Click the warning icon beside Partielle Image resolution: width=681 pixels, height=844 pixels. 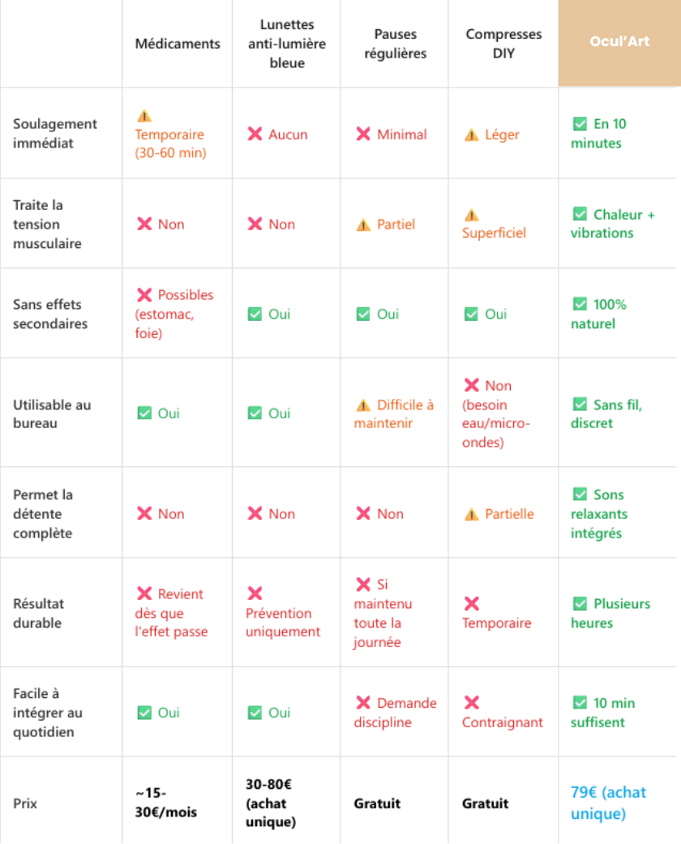point(471,514)
